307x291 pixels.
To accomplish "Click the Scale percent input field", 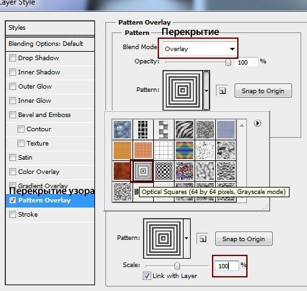I will point(227,266).
